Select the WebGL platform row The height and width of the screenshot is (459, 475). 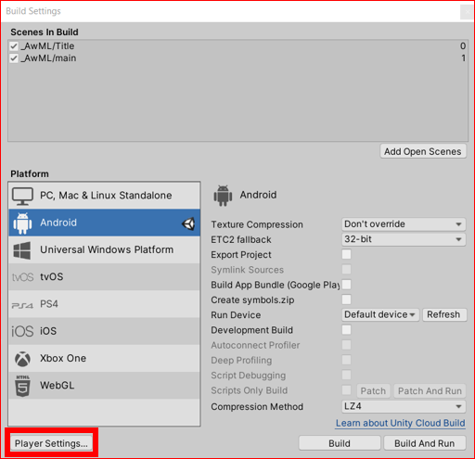(105, 386)
